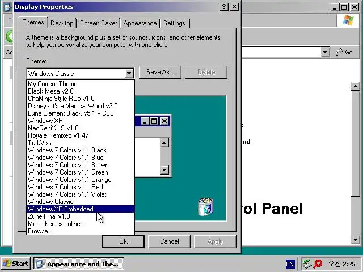This screenshot has height=272, width=363.
Task: Click the preview window's maximize button
Action: pos(154,121)
